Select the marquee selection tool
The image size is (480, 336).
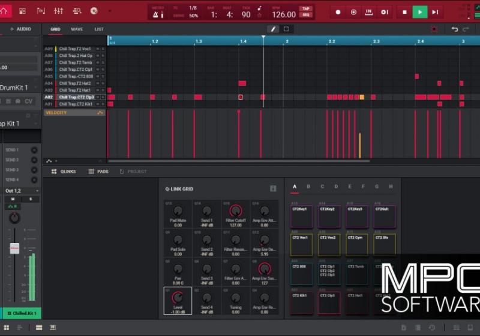286,29
